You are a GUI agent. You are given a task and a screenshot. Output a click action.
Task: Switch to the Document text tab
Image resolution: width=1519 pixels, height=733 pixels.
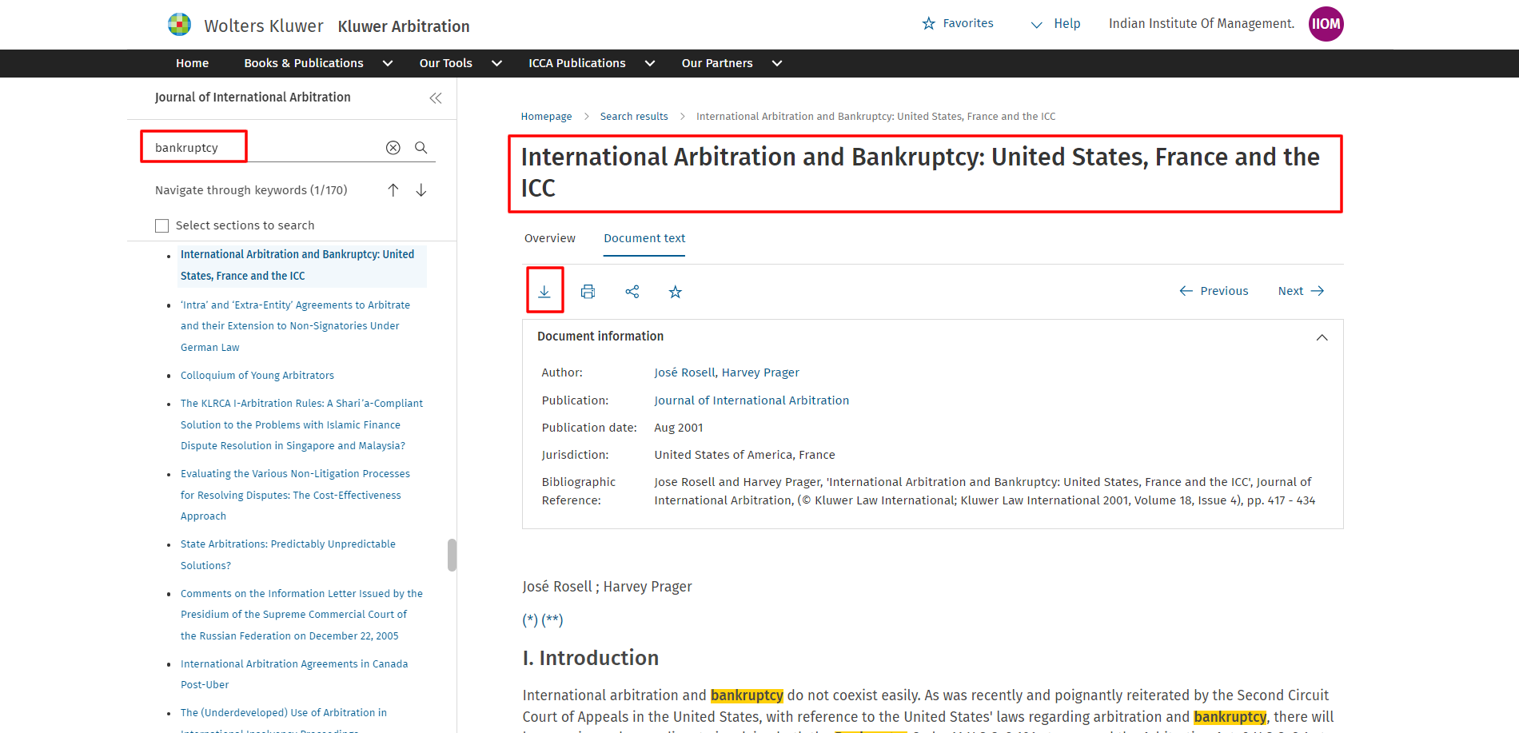pos(644,238)
